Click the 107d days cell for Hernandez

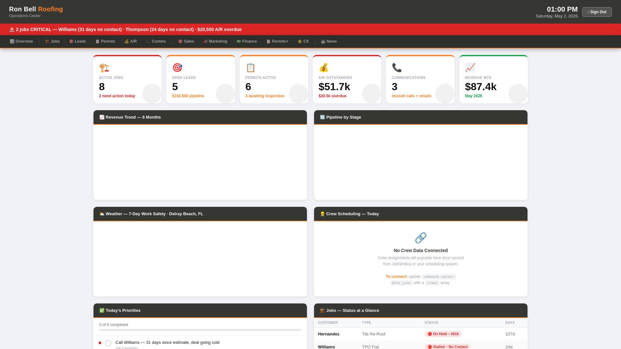coord(510,334)
